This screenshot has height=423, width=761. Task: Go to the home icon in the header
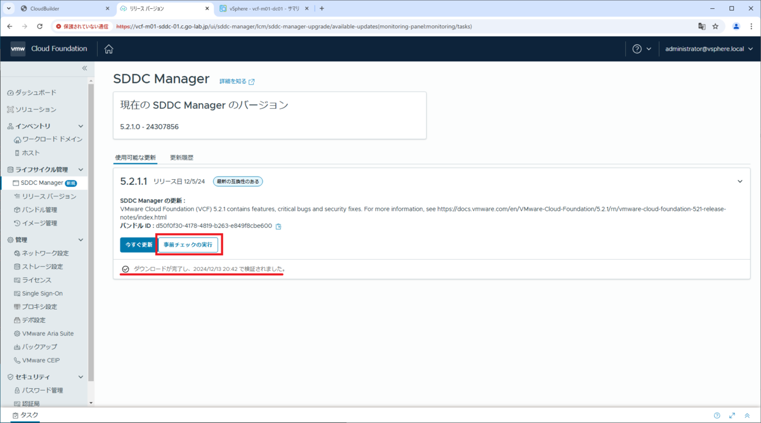[108, 49]
